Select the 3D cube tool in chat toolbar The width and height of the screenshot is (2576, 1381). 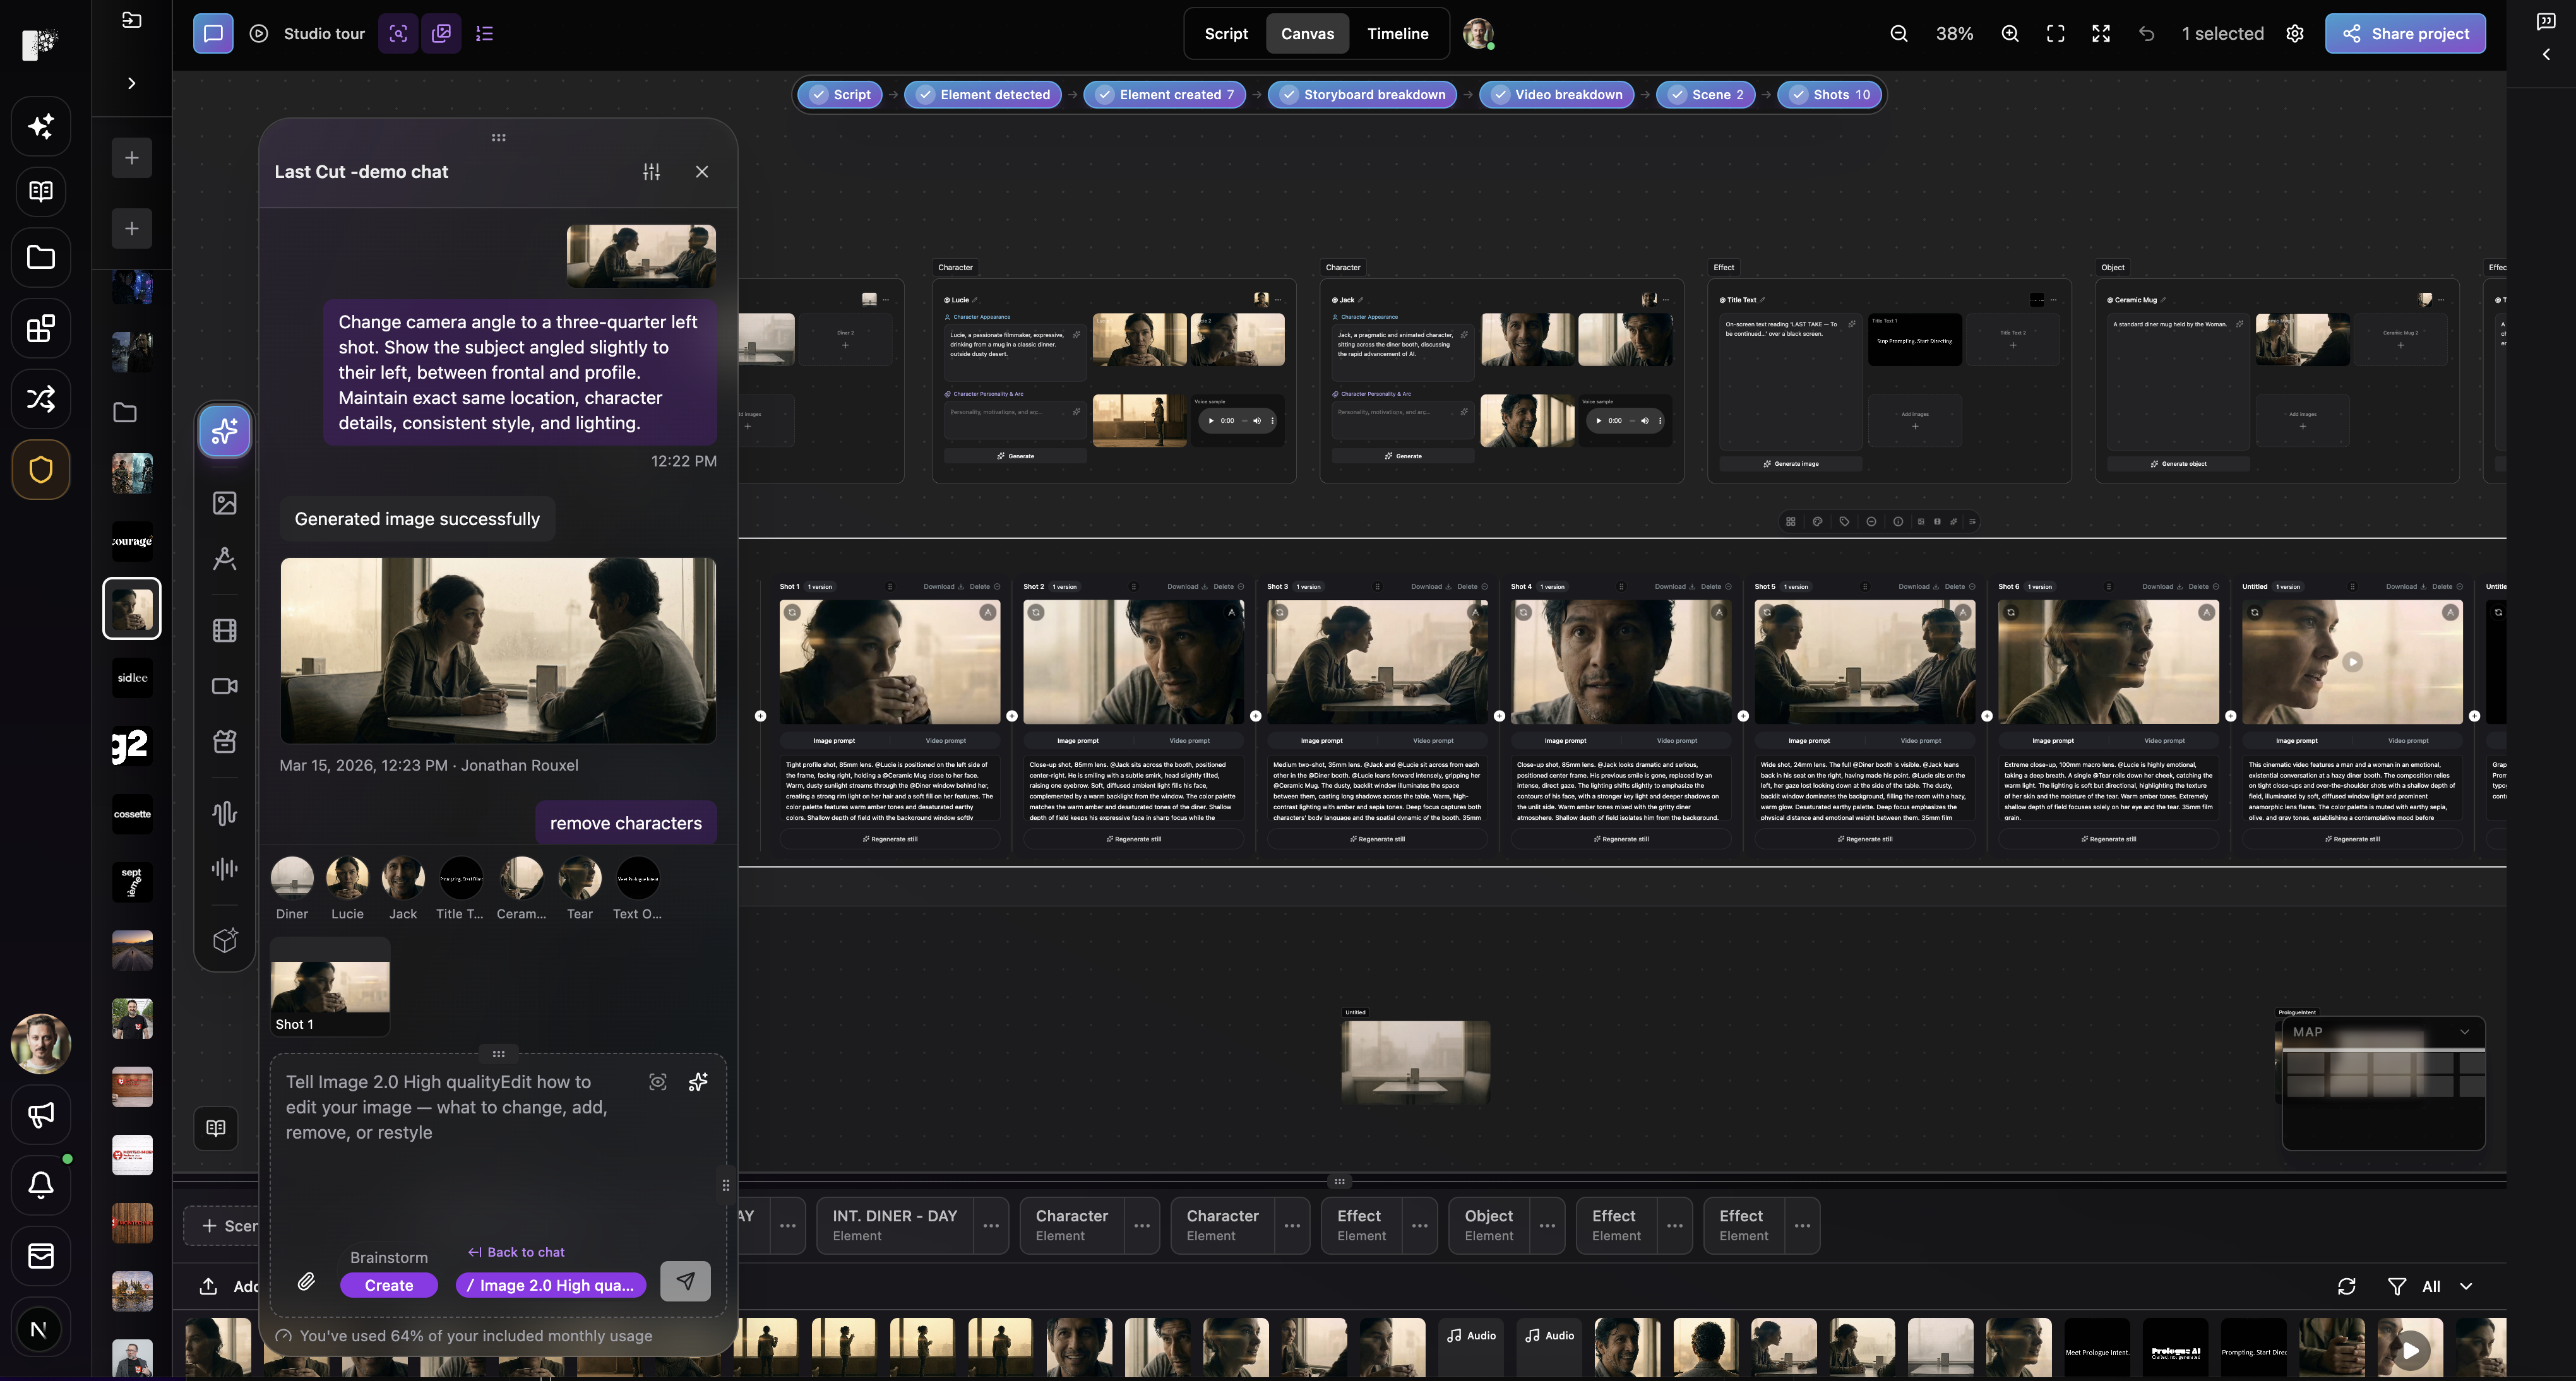[x=225, y=940]
